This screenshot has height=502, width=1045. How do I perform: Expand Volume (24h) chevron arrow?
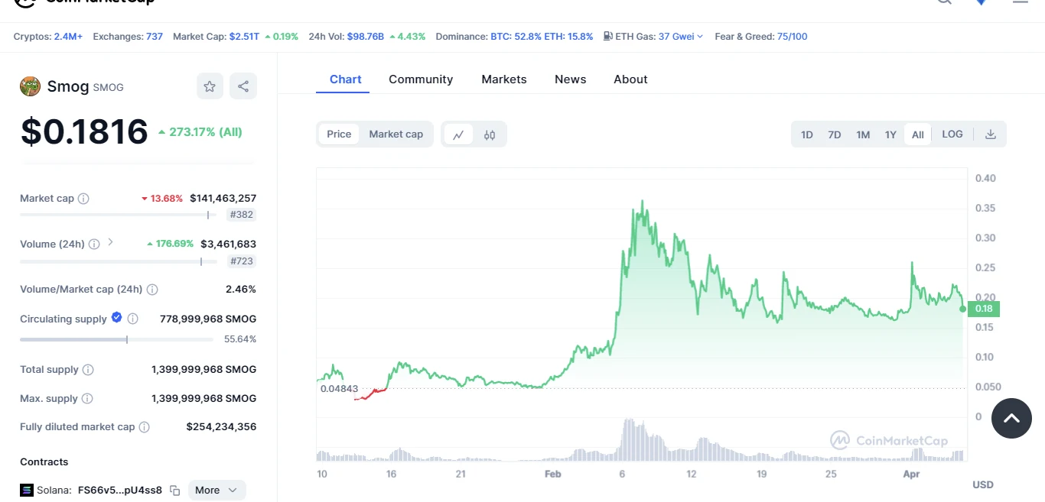(110, 242)
